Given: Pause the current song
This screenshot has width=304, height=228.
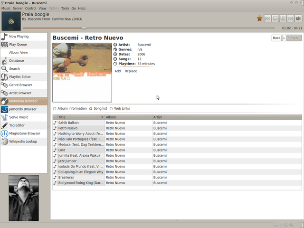Looking at the screenshot, I should pos(283,19).
